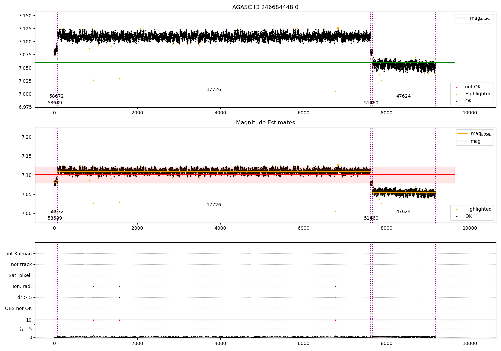
Task: Click "OK" in the middle plot legend
Action: pos(468,216)
